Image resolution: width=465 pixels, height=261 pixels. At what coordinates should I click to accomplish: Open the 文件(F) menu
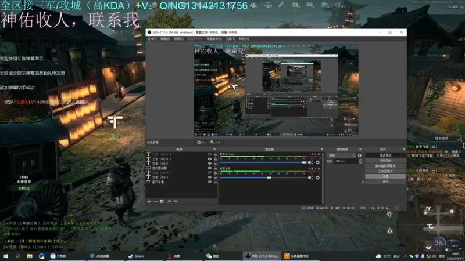tap(152, 39)
